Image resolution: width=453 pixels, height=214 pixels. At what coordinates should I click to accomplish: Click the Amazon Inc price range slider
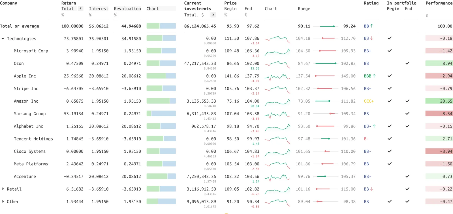[x=326, y=101]
